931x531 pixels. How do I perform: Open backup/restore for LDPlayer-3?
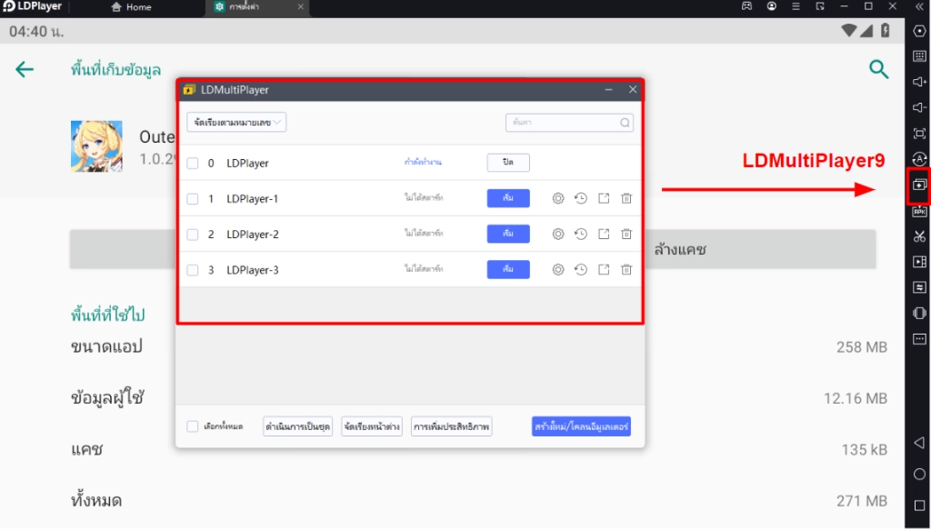pyautogui.click(x=581, y=270)
